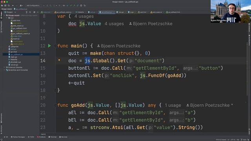Open the TODO tool window
251x141 pixels.
(31, 137)
